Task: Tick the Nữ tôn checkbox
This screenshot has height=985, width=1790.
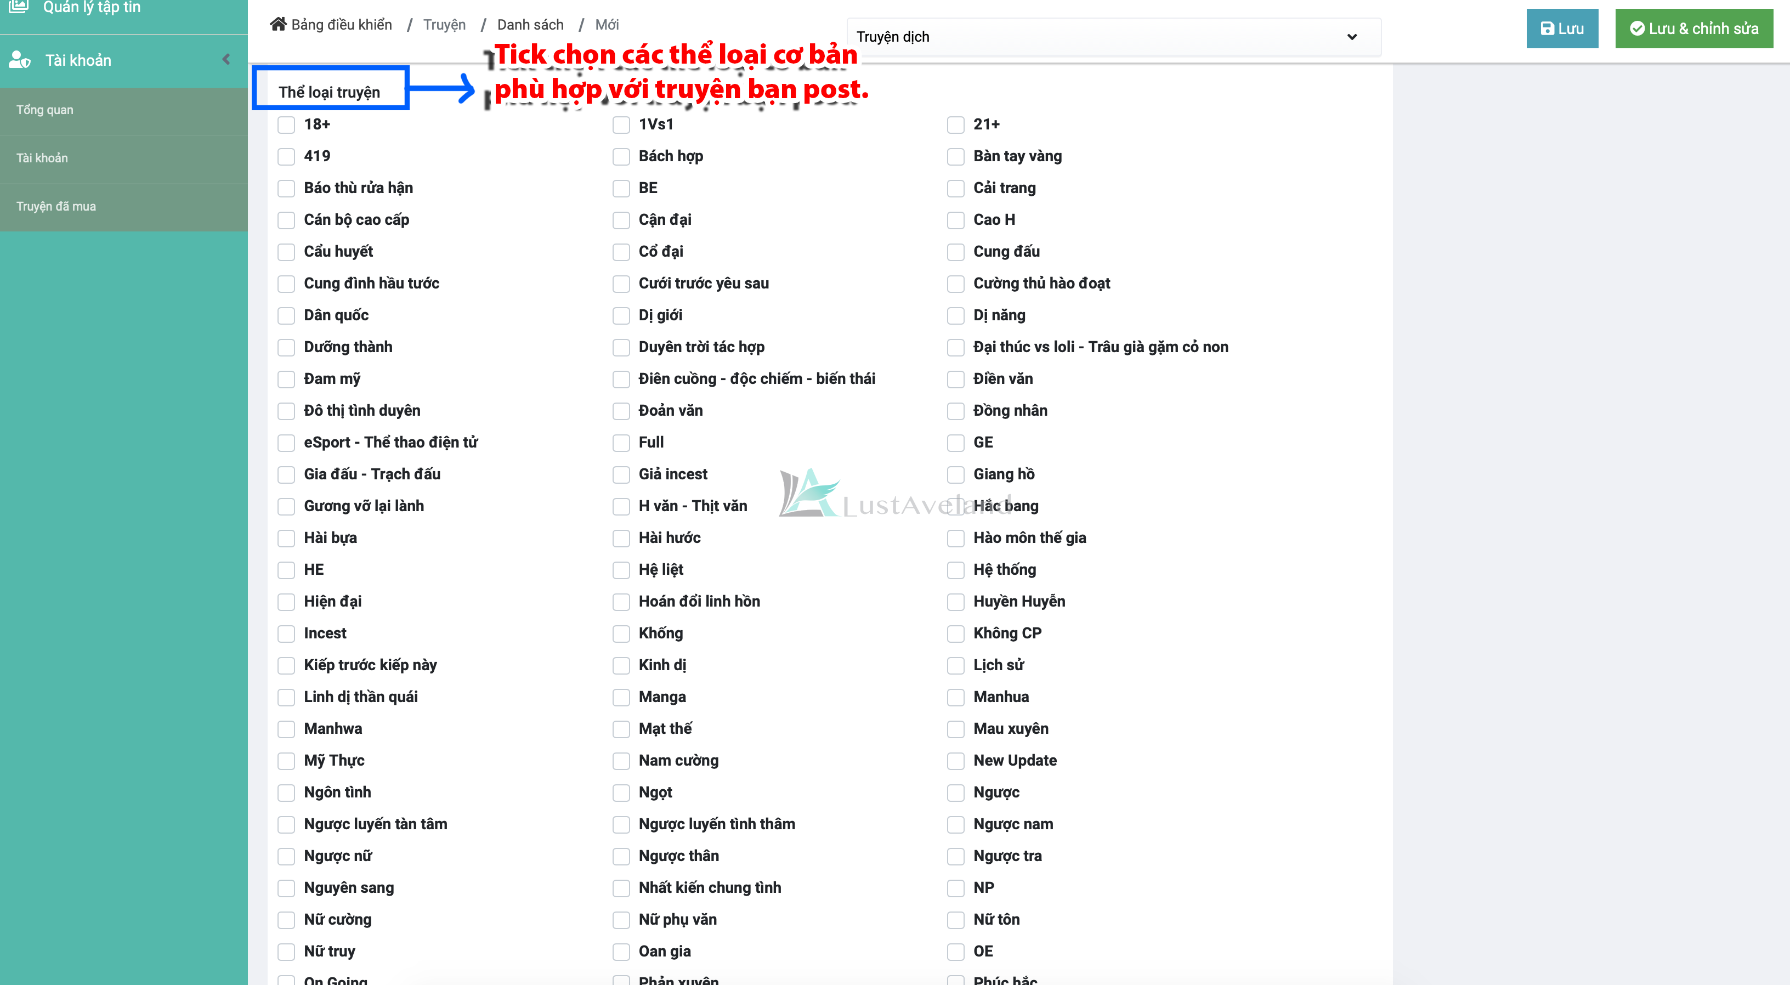Action: tap(956, 920)
